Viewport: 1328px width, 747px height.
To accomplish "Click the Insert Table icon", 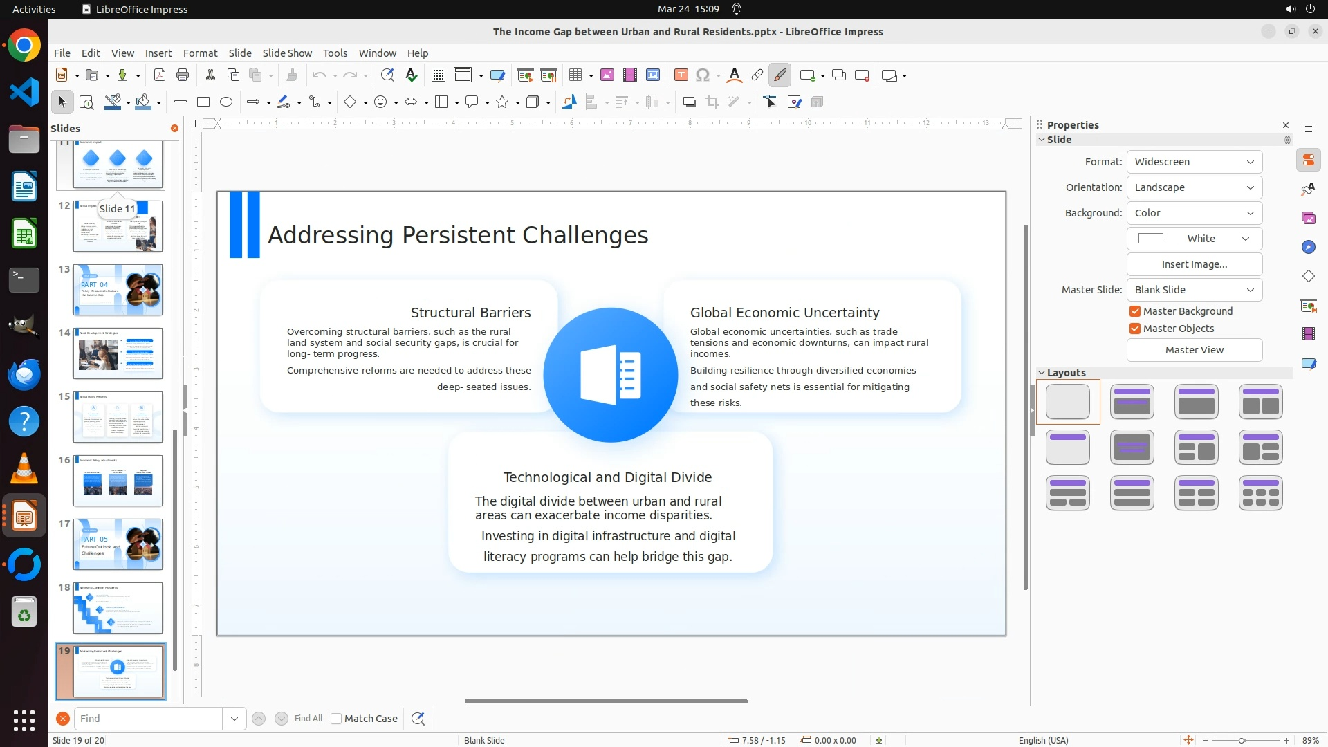I will click(575, 75).
